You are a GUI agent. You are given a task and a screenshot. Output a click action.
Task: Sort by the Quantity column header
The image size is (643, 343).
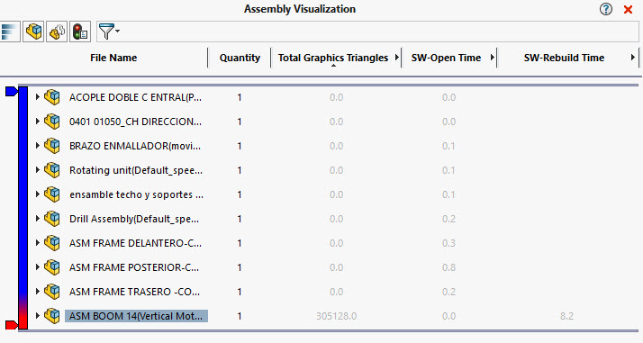click(240, 58)
